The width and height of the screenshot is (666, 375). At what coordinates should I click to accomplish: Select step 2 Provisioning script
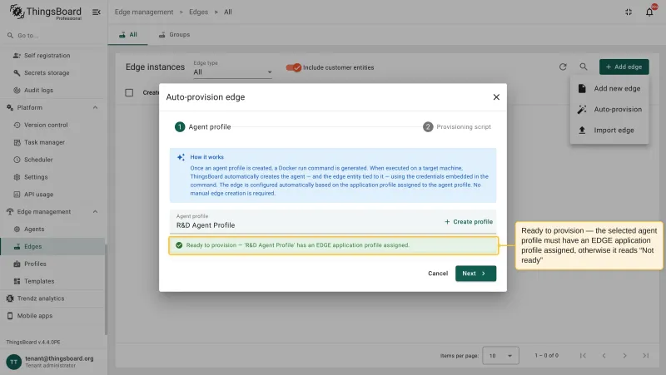point(457,127)
